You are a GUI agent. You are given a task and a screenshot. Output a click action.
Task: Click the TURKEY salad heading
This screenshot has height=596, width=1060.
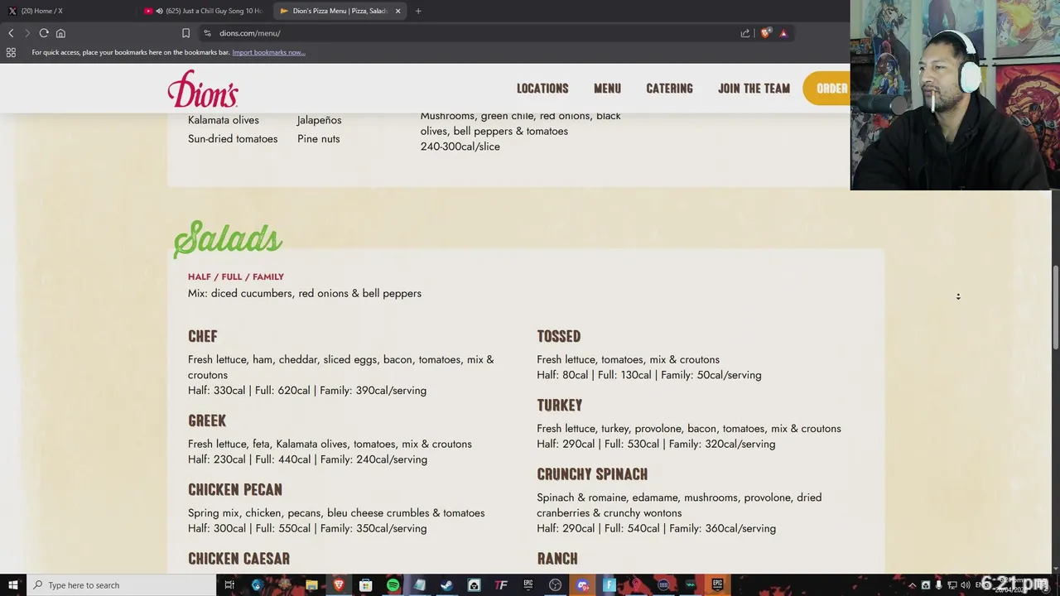coord(560,405)
